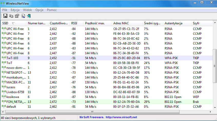Viewport: 217px width, 121px height.
Task: Open the Widok menu
Action: tap(27, 10)
